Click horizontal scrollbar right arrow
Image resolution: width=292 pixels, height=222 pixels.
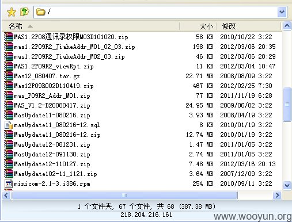tap(277, 196)
